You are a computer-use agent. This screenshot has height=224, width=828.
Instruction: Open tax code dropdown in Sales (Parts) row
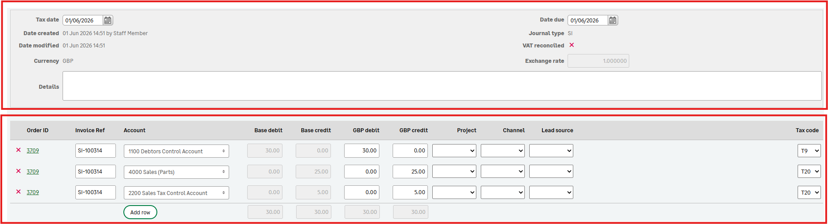coord(809,172)
